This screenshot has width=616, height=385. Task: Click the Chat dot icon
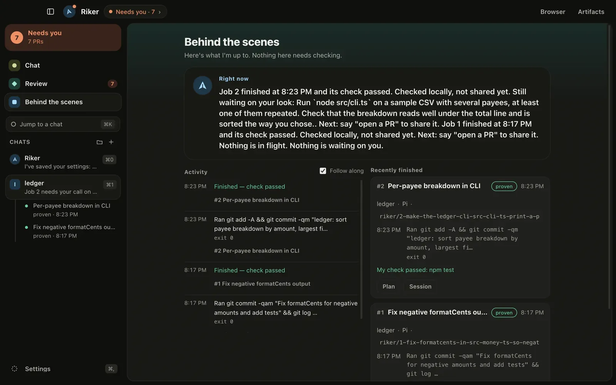tap(14, 65)
